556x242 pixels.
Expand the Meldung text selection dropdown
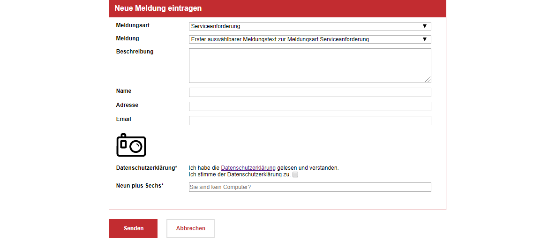tap(309, 39)
